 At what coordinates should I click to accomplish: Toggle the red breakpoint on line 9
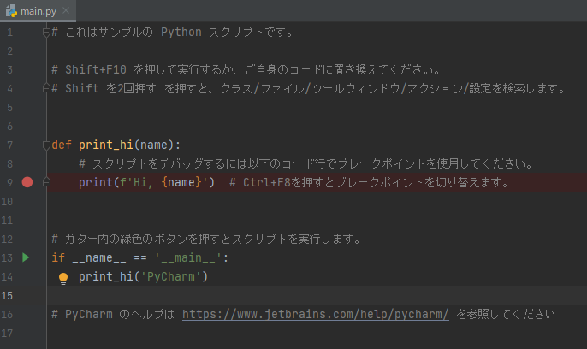coord(27,182)
